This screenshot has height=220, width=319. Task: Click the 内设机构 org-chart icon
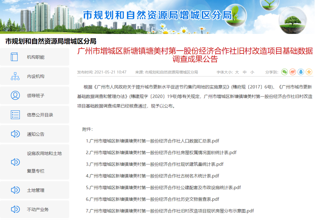coord(15,76)
